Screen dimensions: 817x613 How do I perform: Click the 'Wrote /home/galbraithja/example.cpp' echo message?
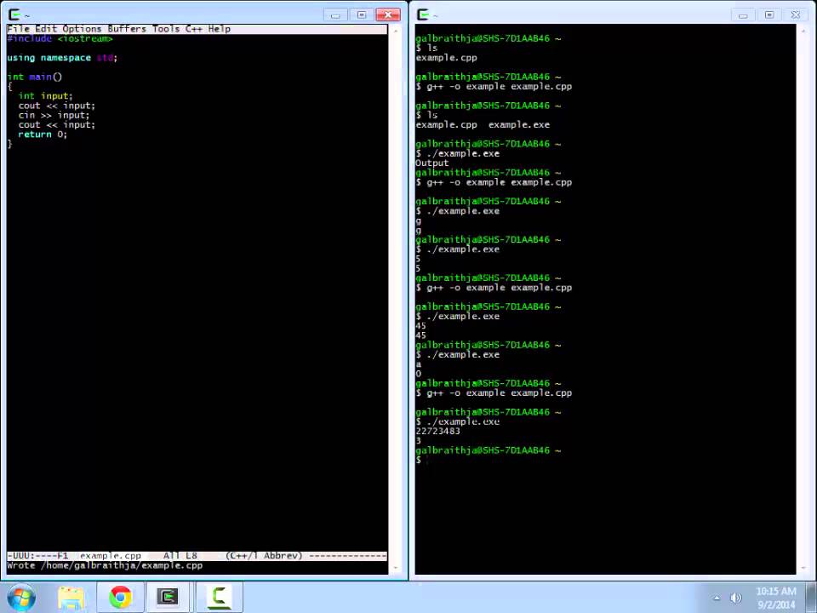[105, 565]
